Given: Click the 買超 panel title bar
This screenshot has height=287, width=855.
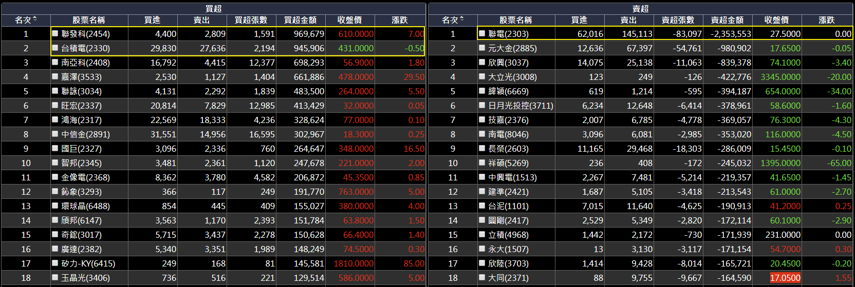Looking at the screenshot, I should [x=213, y=9].
